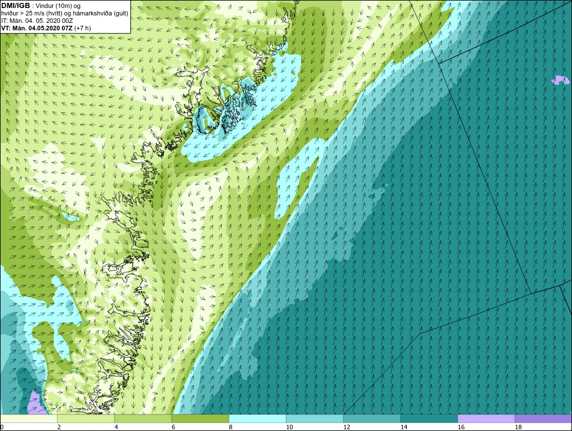
Task: Click the 10–12 m/s cyan legend swatch
Action: coord(315,418)
